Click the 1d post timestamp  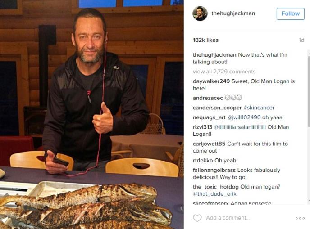click(x=301, y=40)
